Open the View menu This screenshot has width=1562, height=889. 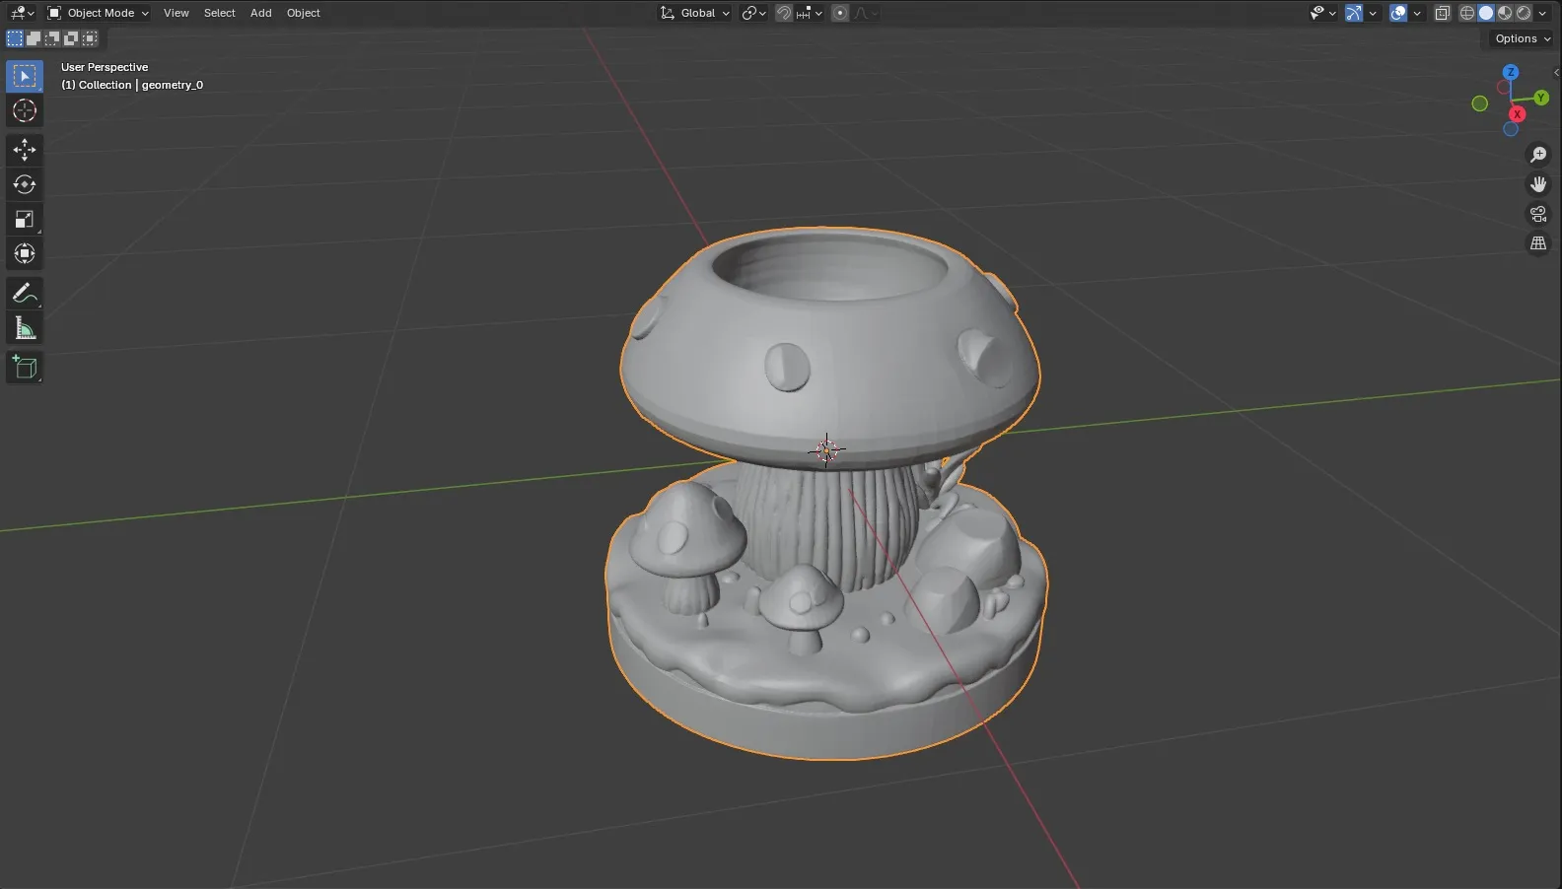(x=177, y=13)
